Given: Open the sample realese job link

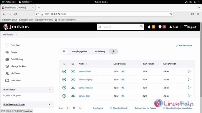Looking at the screenshot, I should [86, 88].
